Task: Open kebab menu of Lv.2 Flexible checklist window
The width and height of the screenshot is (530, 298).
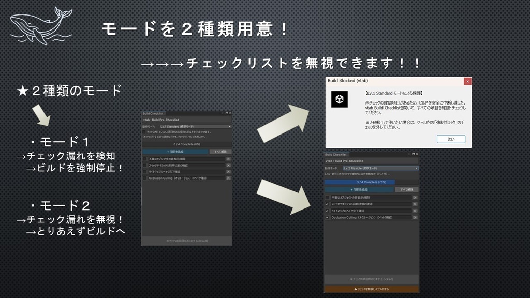Action: 409,154
